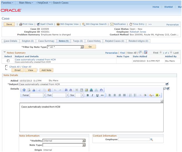The width and height of the screenshot is (182, 152).
Task: Open the Notification icon in toolbar
Action: pos(112,24)
